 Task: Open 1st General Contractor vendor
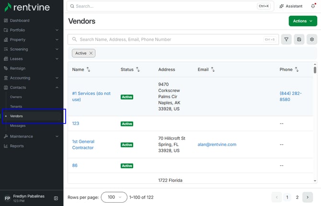(83, 145)
